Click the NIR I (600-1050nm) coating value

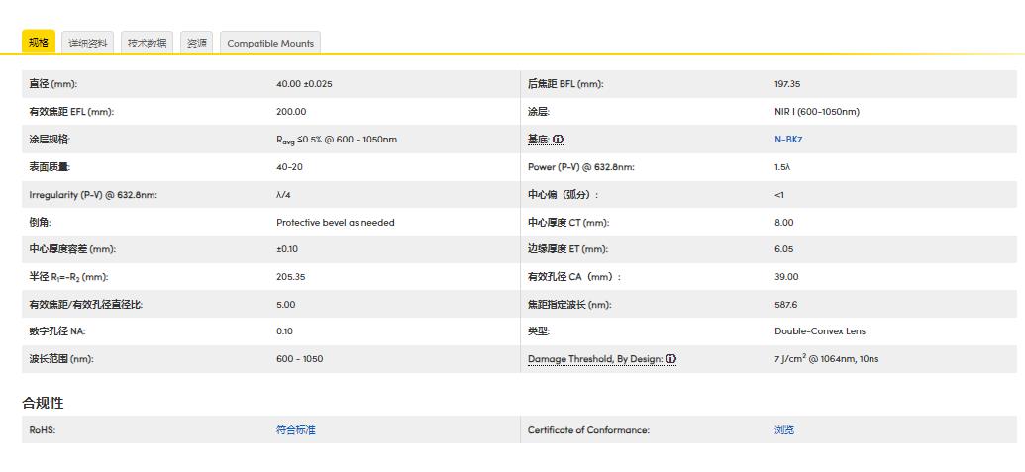click(816, 112)
